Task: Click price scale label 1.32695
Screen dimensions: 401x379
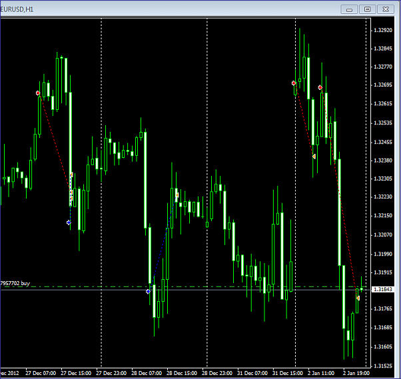Action: pyautogui.click(x=383, y=85)
